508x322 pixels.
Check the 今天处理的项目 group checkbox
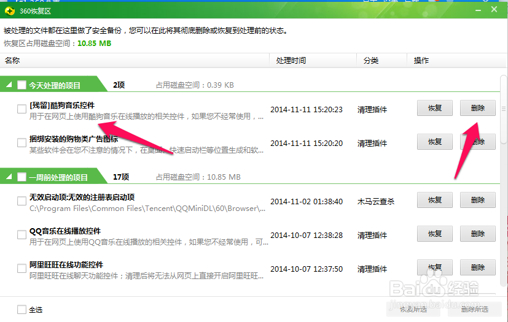[x=21, y=85]
